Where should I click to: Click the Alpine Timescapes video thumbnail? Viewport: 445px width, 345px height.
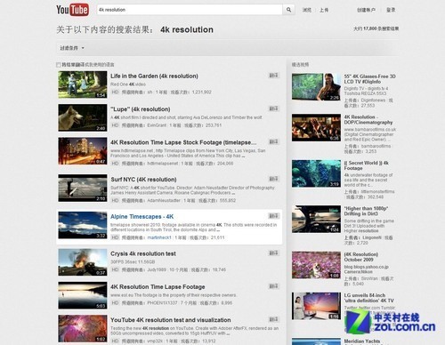[83, 225]
